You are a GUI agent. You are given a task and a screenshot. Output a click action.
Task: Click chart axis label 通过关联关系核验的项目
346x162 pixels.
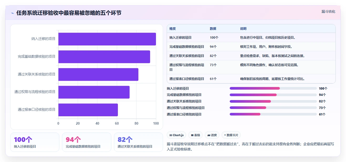36,74
